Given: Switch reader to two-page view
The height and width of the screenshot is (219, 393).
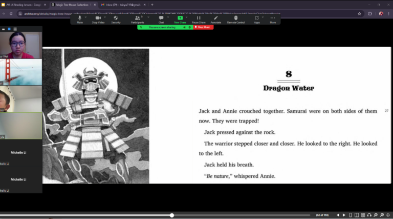Looking at the screenshot, I should pos(356,215).
